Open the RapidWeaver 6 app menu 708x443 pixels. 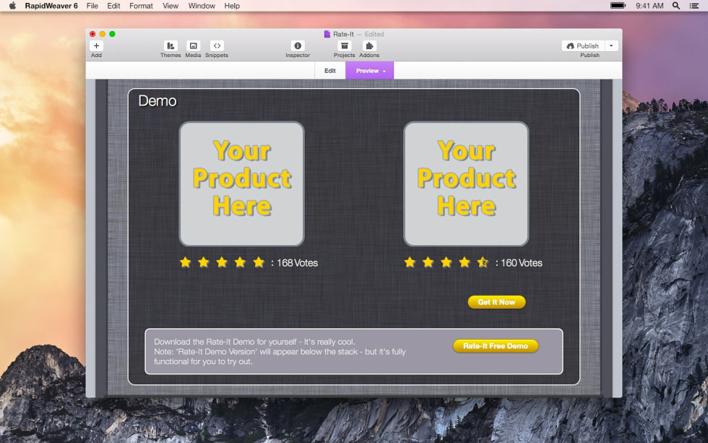[x=51, y=6]
